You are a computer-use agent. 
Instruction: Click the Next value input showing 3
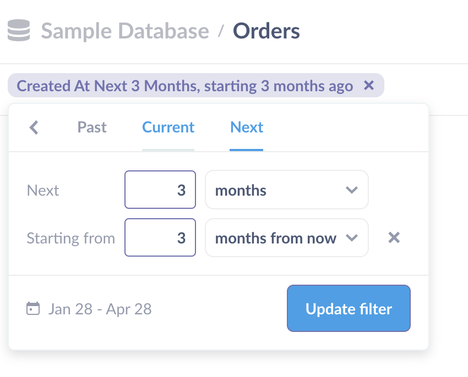pos(160,190)
